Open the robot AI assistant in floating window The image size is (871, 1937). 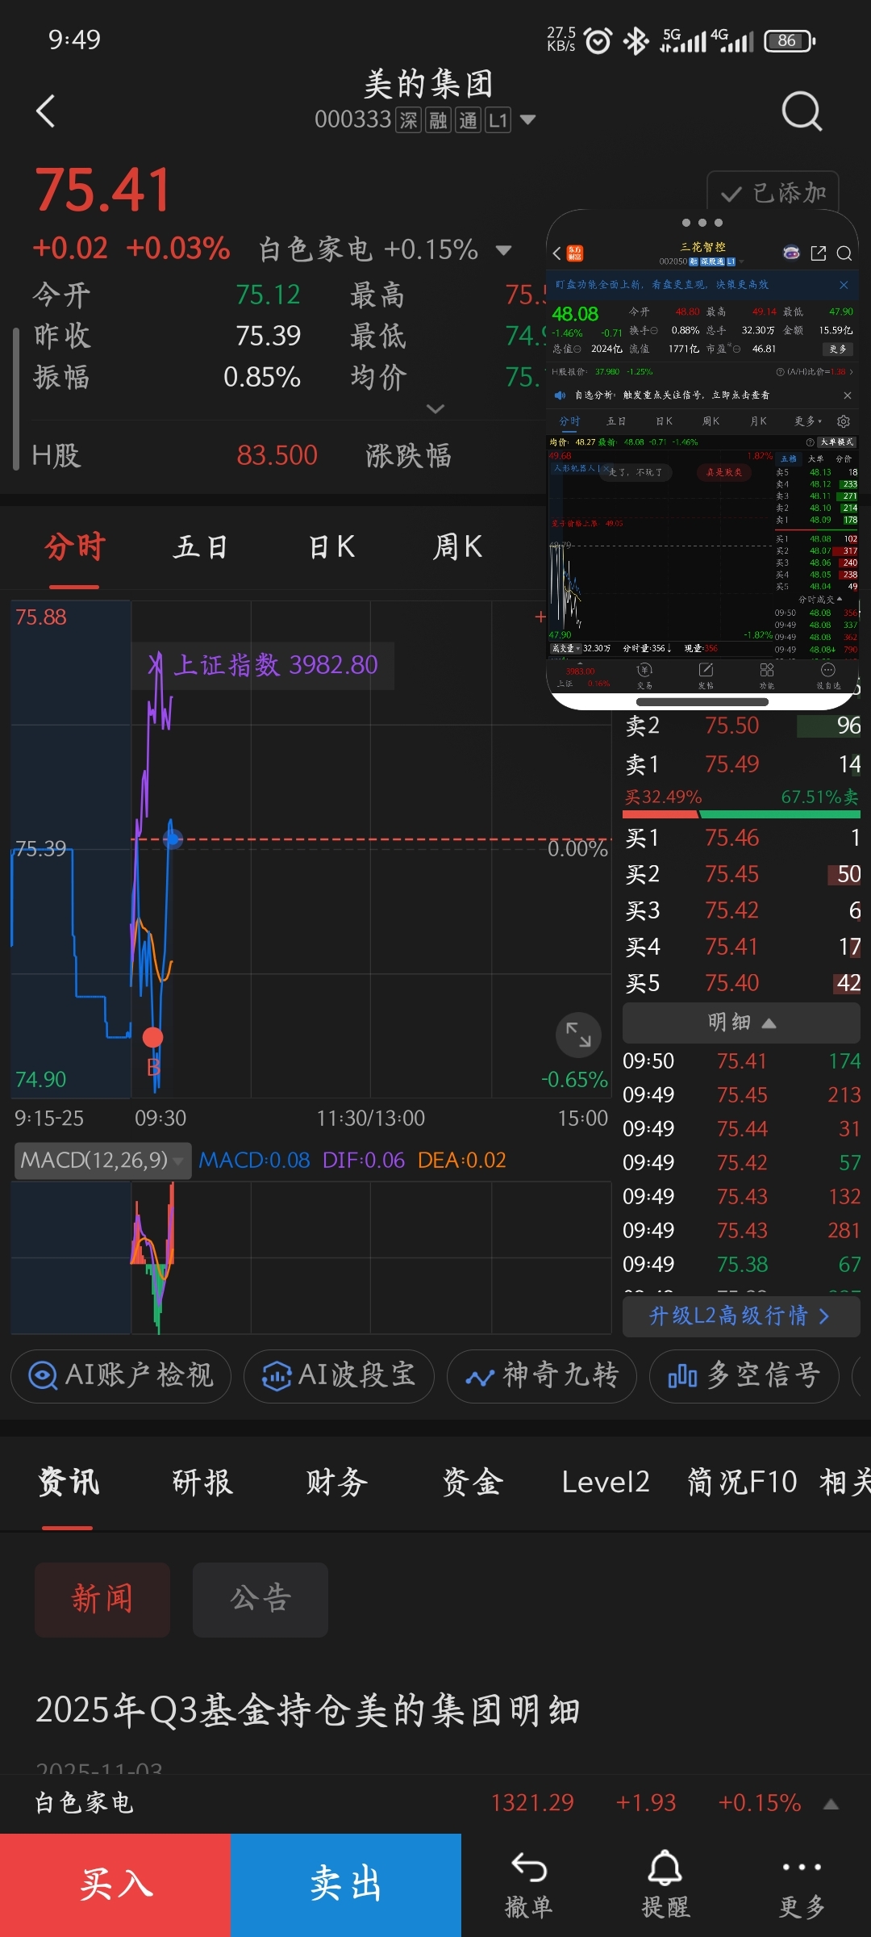(x=791, y=253)
